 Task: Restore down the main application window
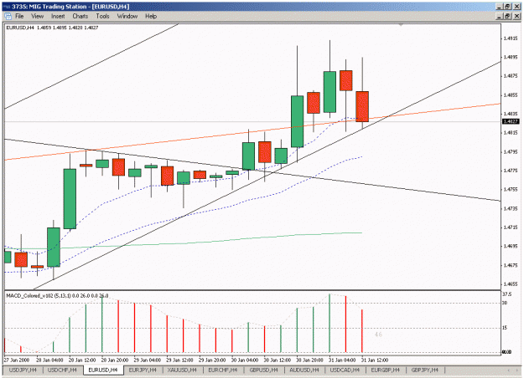click(507, 7)
